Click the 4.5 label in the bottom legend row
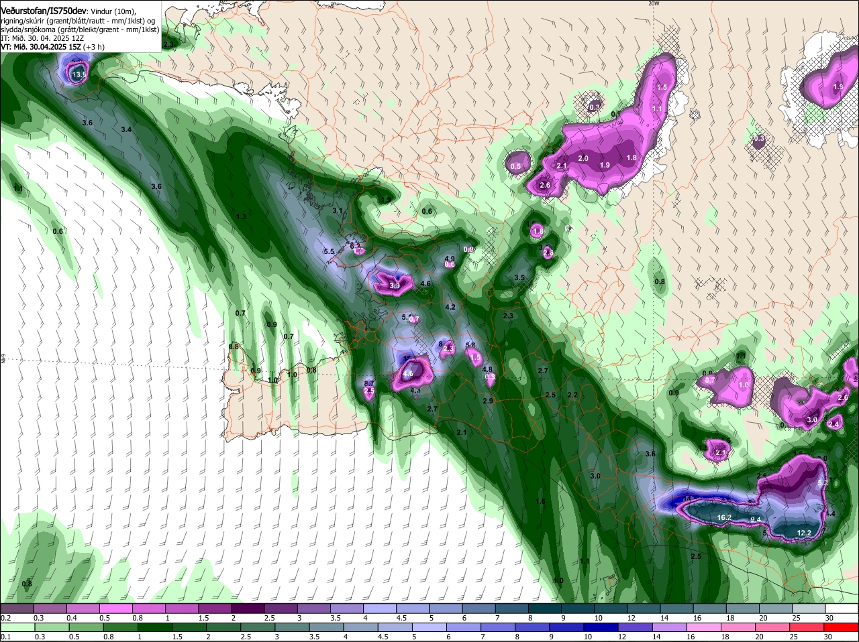 (x=383, y=637)
